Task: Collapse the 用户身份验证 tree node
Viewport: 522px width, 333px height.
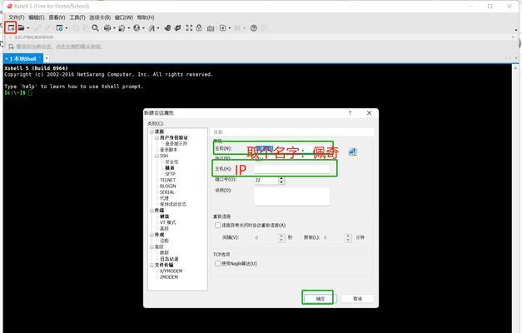Action: tap(157, 137)
